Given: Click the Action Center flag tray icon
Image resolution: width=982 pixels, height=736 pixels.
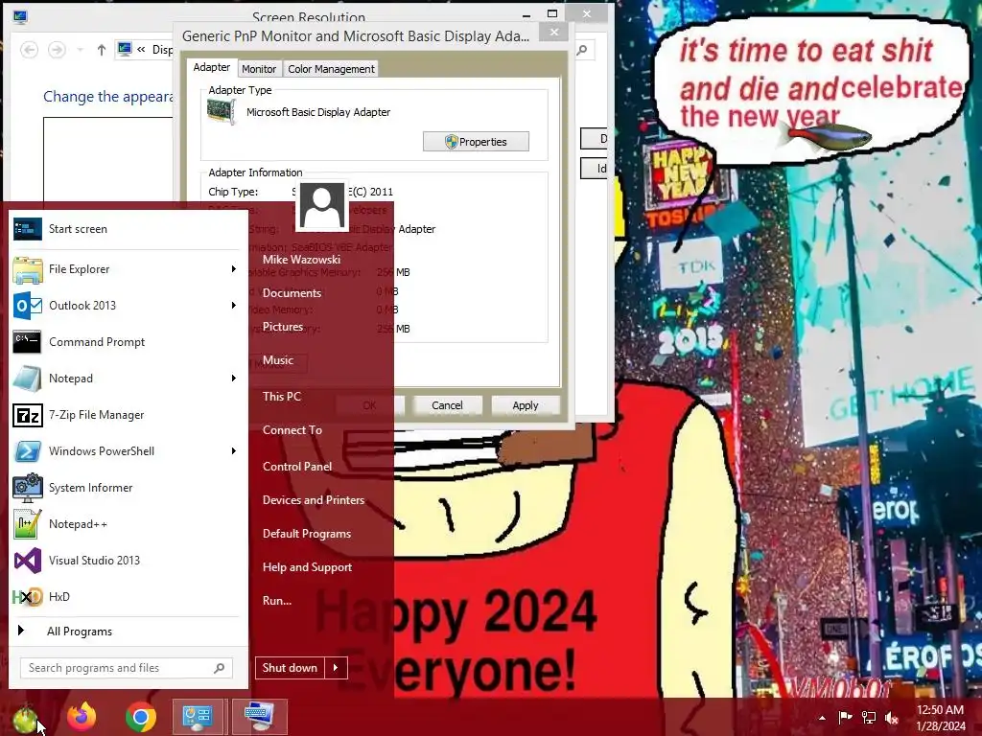Looking at the screenshot, I should click(x=845, y=717).
